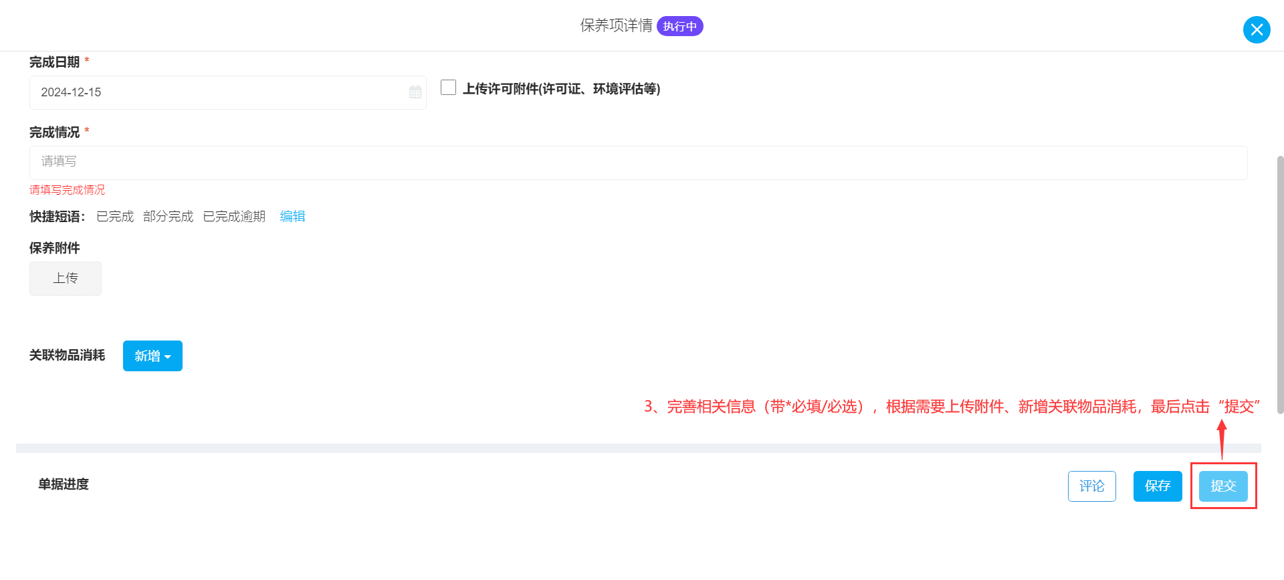Tick the 上传许可附件 checkbox
This screenshot has height=580, width=1284.
(x=448, y=88)
